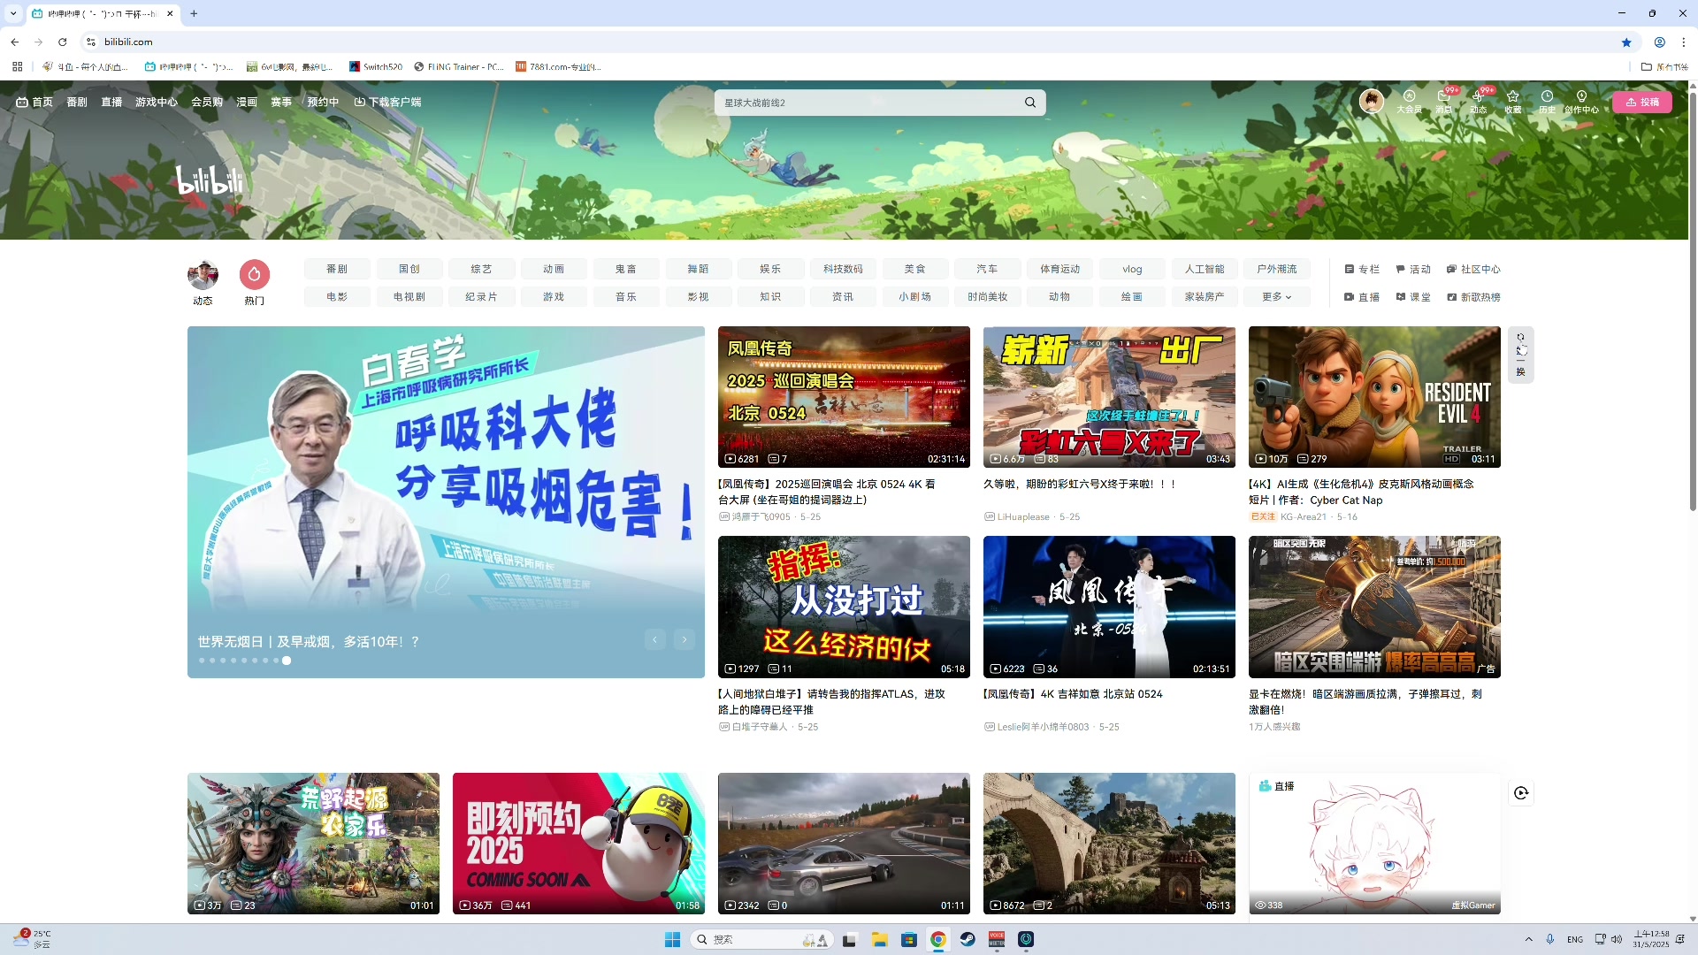Click the 换一换 refresh recommendations button

tap(1520, 355)
